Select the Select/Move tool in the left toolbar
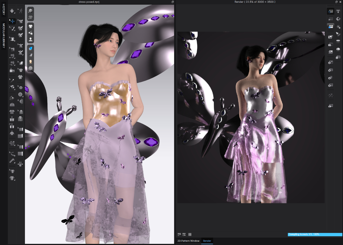The width and height of the screenshot is (343, 245). coord(12,21)
